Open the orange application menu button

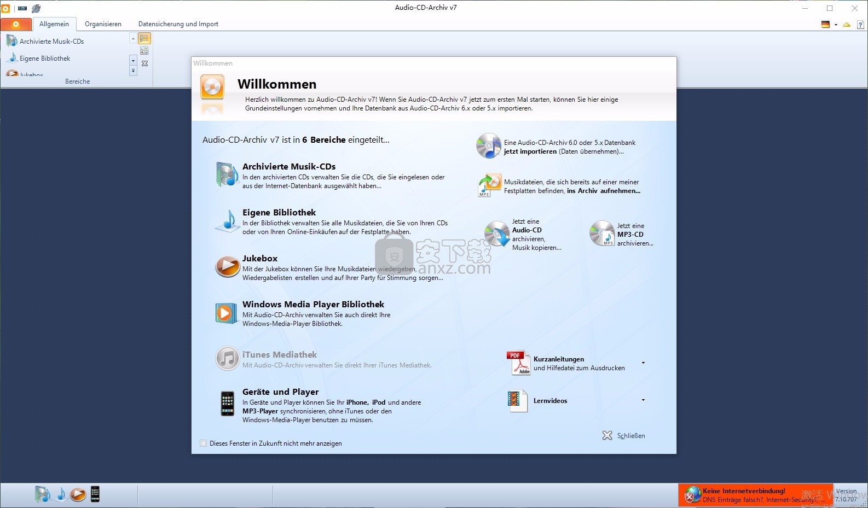pyautogui.click(x=16, y=24)
